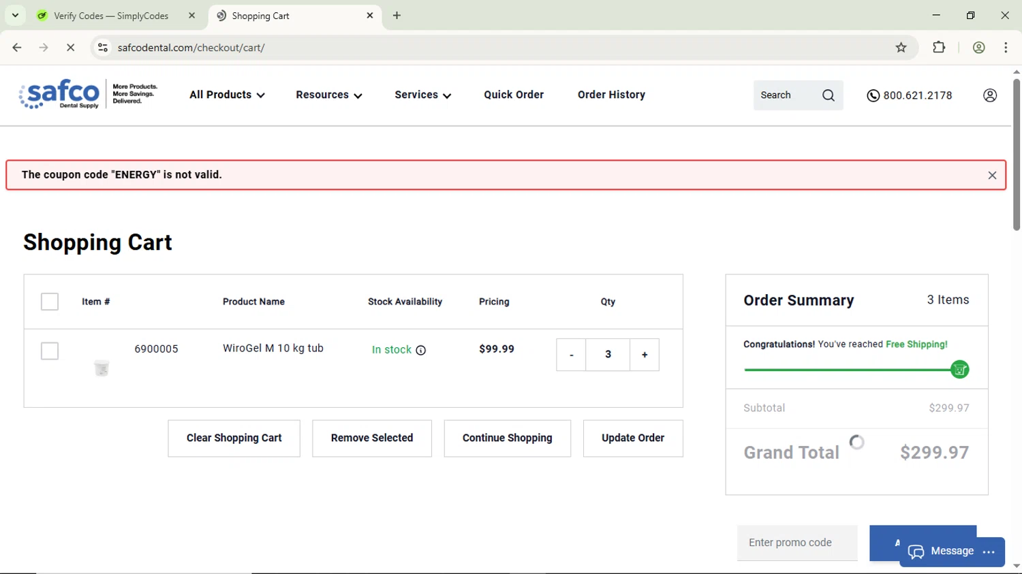Go to Quick Order
Image resolution: width=1022 pixels, height=574 pixels.
pyautogui.click(x=514, y=95)
